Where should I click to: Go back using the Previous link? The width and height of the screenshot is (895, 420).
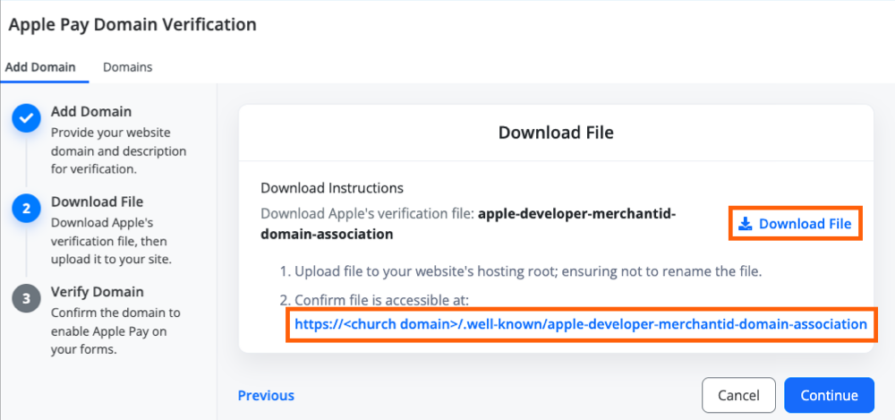266,396
